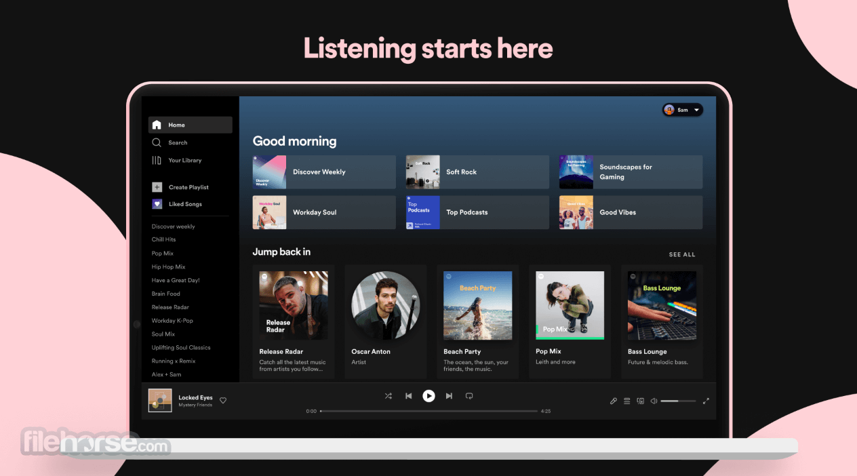Image resolution: width=857 pixels, height=476 pixels.
Task: Toggle repeat mode
Action: (x=469, y=396)
